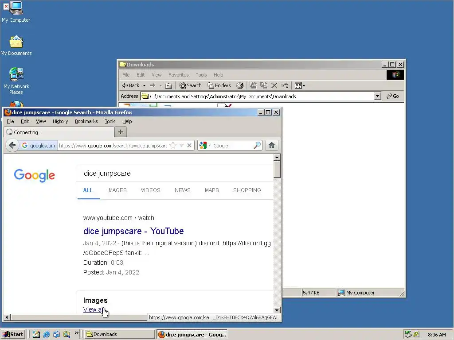The width and height of the screenshot is (454, 340).
Task: Switch to IMAGES results tab
Action: coord(117,190)
